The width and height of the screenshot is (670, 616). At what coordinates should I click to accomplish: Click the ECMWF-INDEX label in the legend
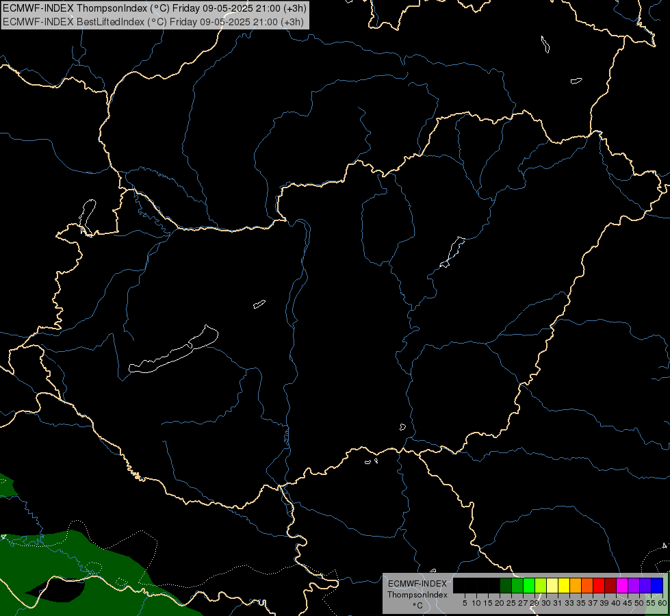[x=417, y=584]
